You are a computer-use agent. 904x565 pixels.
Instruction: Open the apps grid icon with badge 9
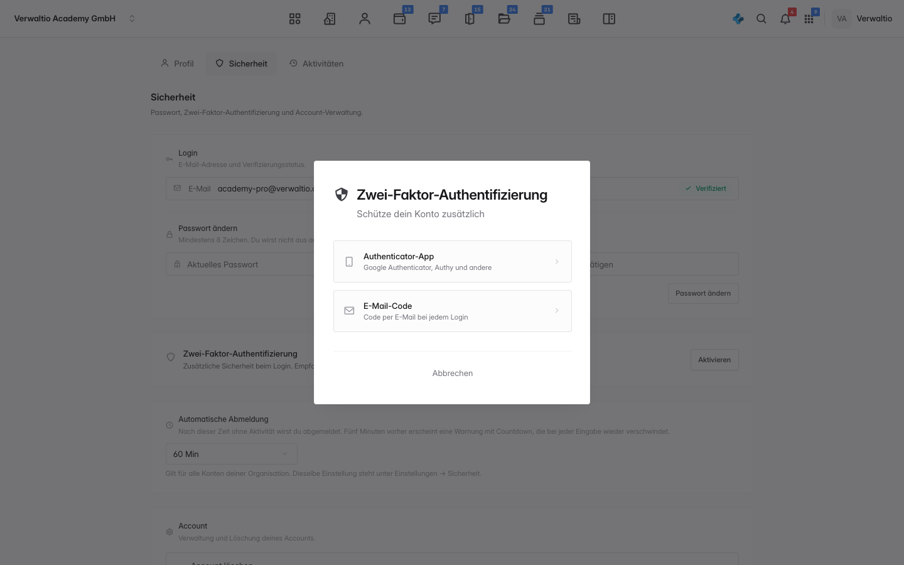(x=809, y=19)
